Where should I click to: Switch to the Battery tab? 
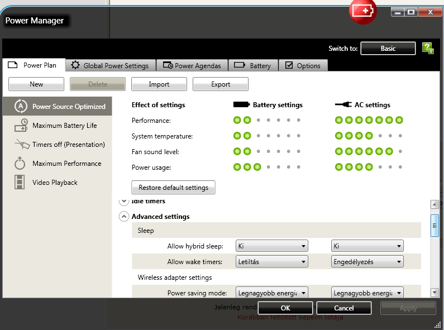(253, 65)
